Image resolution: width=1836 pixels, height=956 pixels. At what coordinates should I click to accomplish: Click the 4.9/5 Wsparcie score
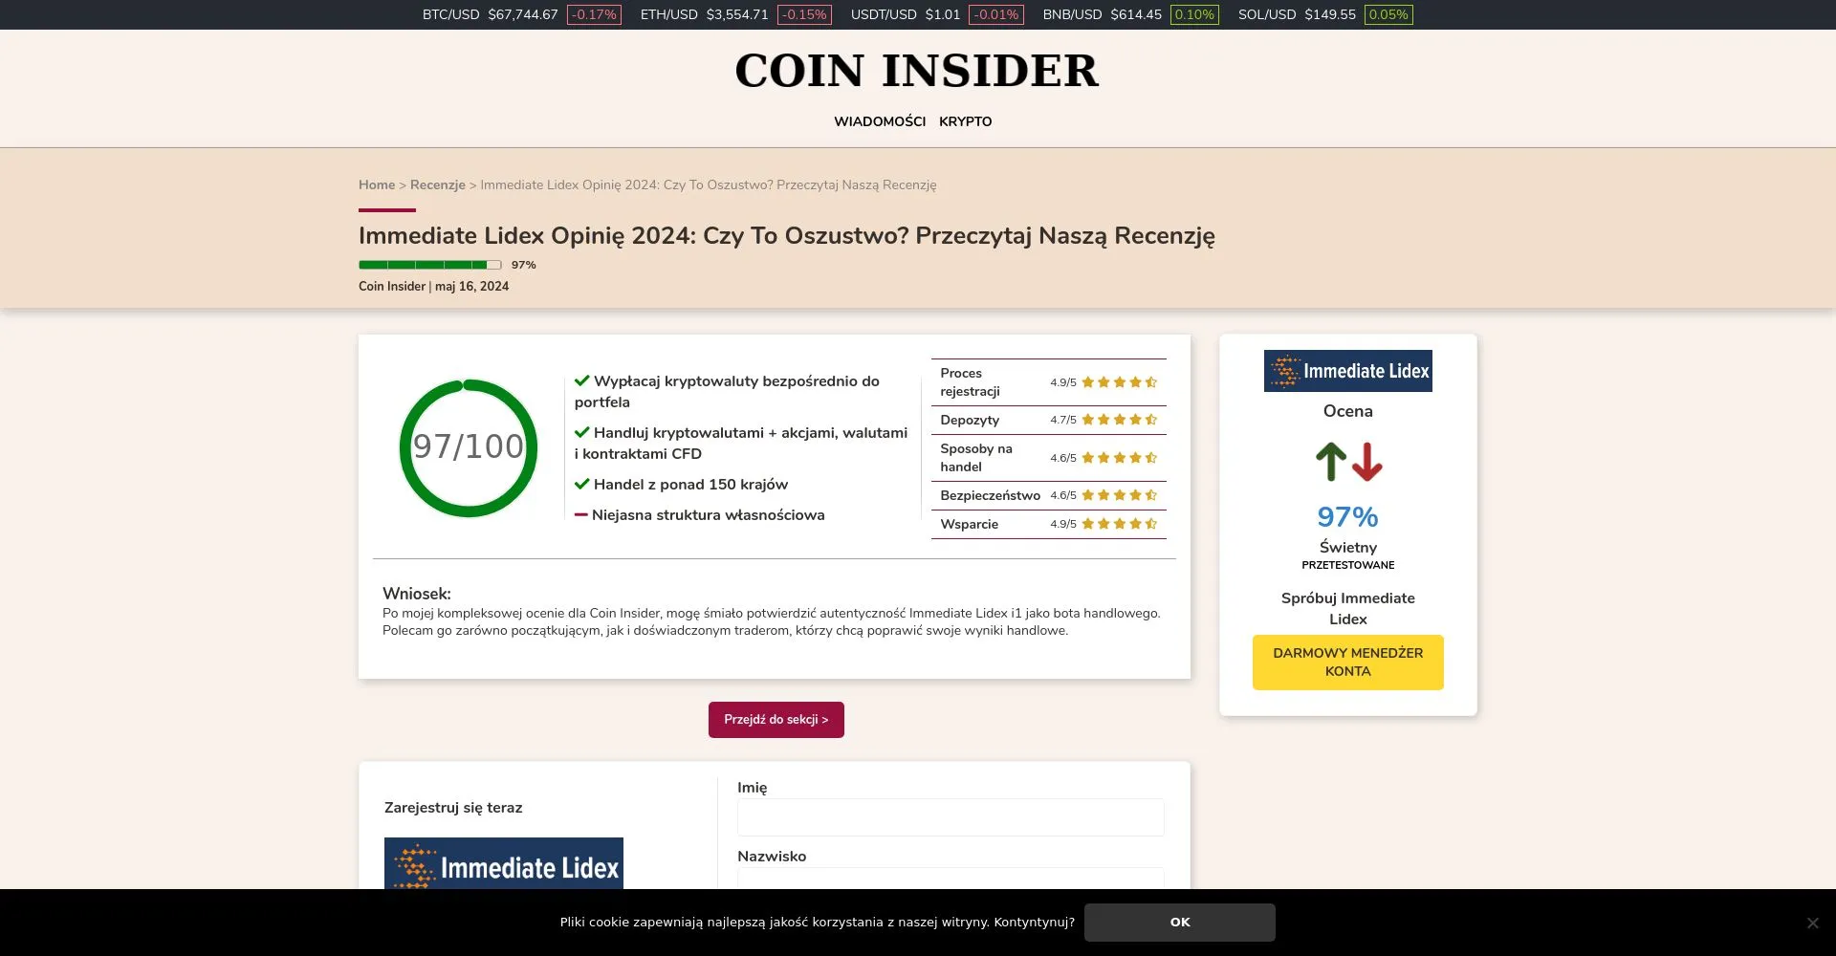[x=1063, y=524]
